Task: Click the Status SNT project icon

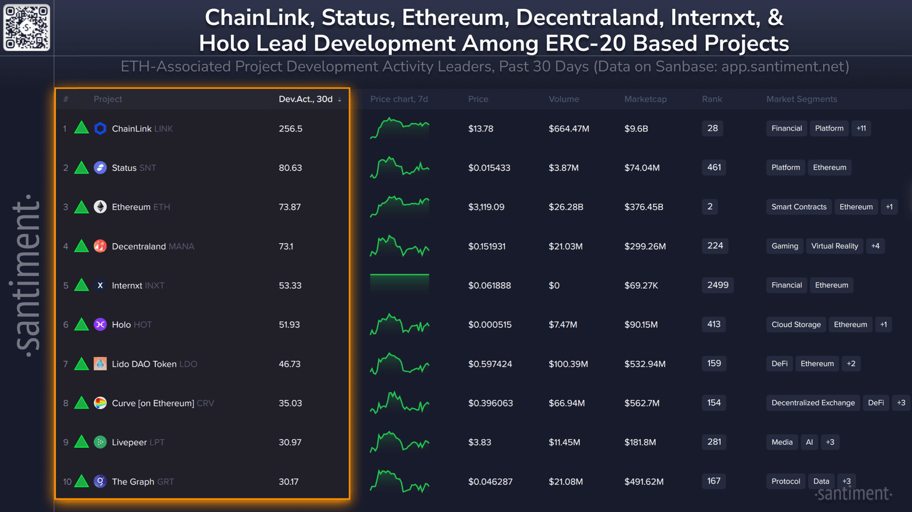Action: coord(100,167)
